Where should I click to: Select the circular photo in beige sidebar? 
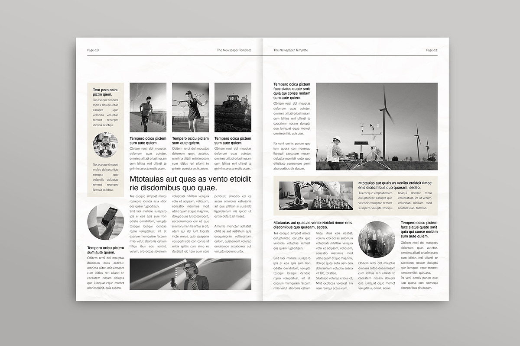pyautogui.click(x=105, y=145)
